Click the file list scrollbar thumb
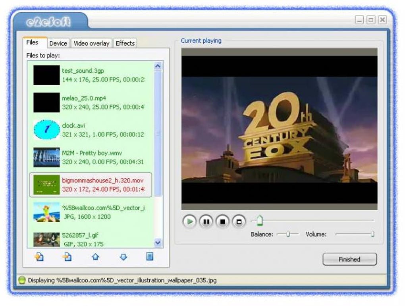 click(158, 134)
